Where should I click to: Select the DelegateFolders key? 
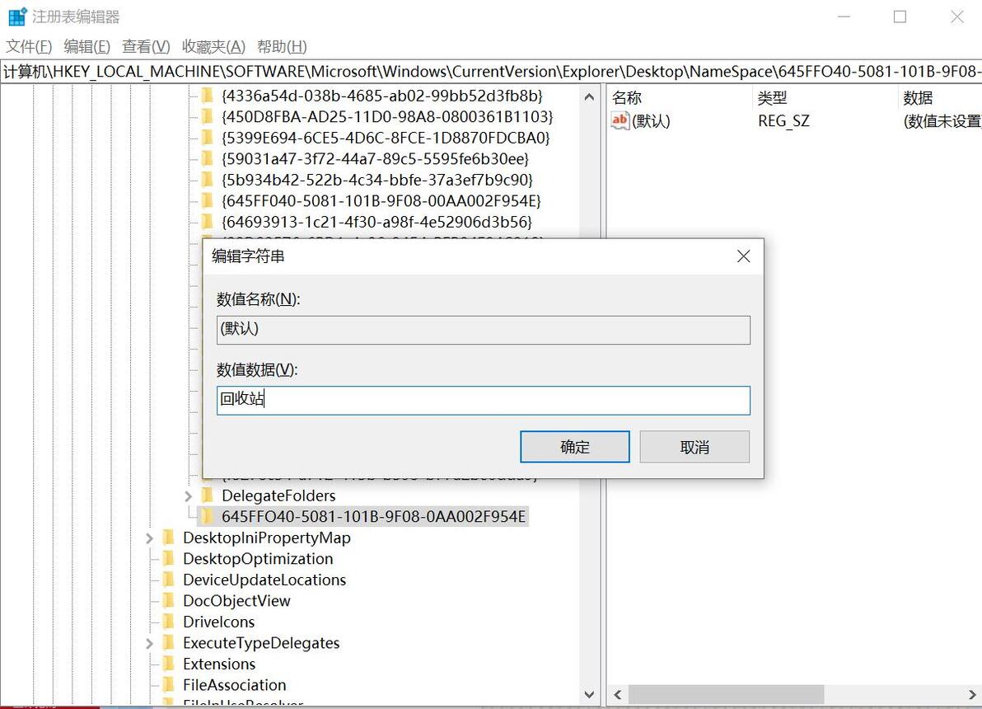[278, 495]
